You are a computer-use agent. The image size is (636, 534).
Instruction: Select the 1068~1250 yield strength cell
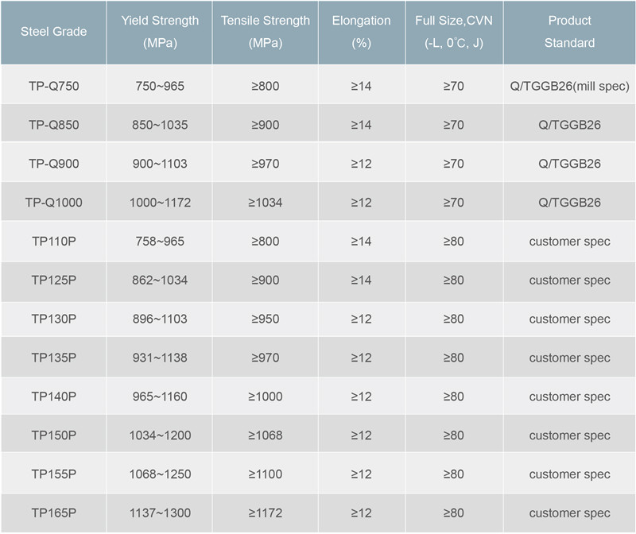click(160, 474)
